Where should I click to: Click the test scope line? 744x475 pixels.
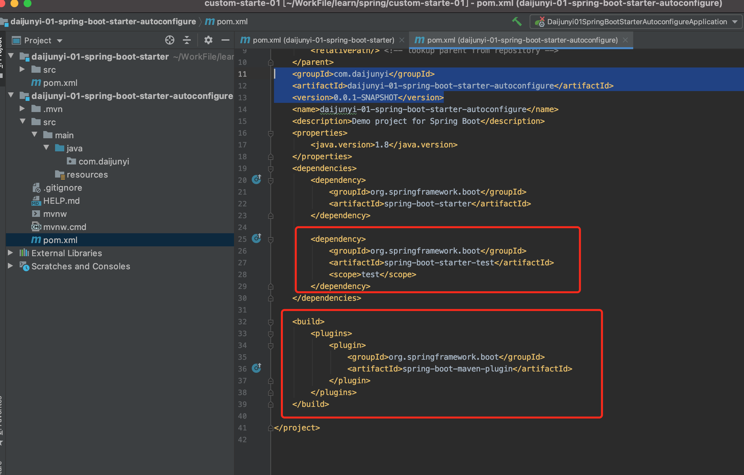point(373,275)
